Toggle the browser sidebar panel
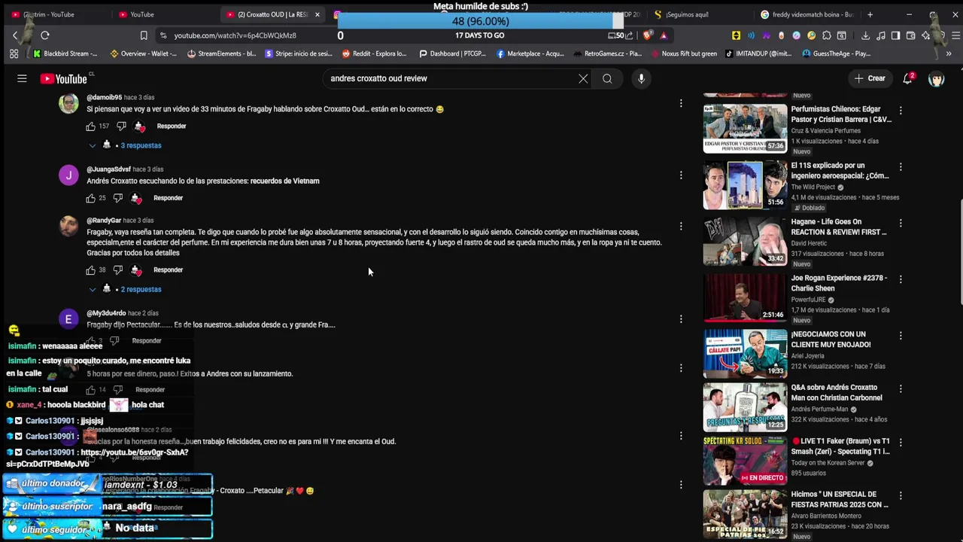This screenshot has height=542, width=963. 895,35
